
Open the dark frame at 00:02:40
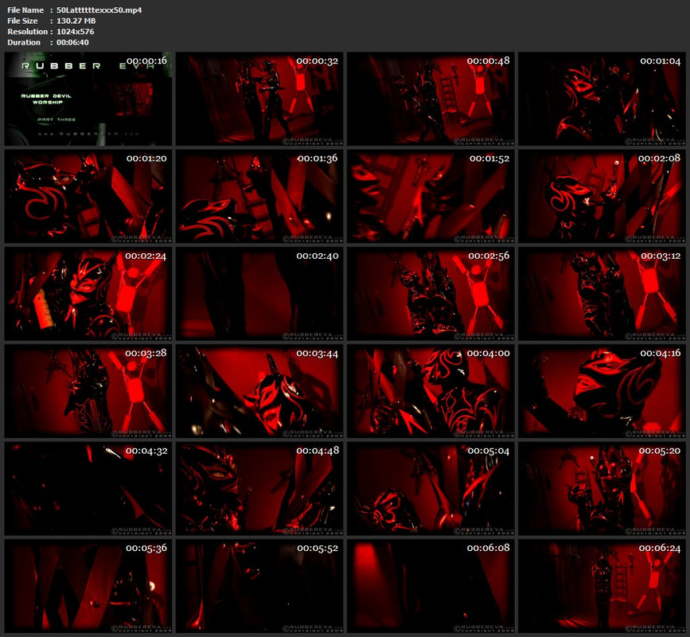point(259,294)
